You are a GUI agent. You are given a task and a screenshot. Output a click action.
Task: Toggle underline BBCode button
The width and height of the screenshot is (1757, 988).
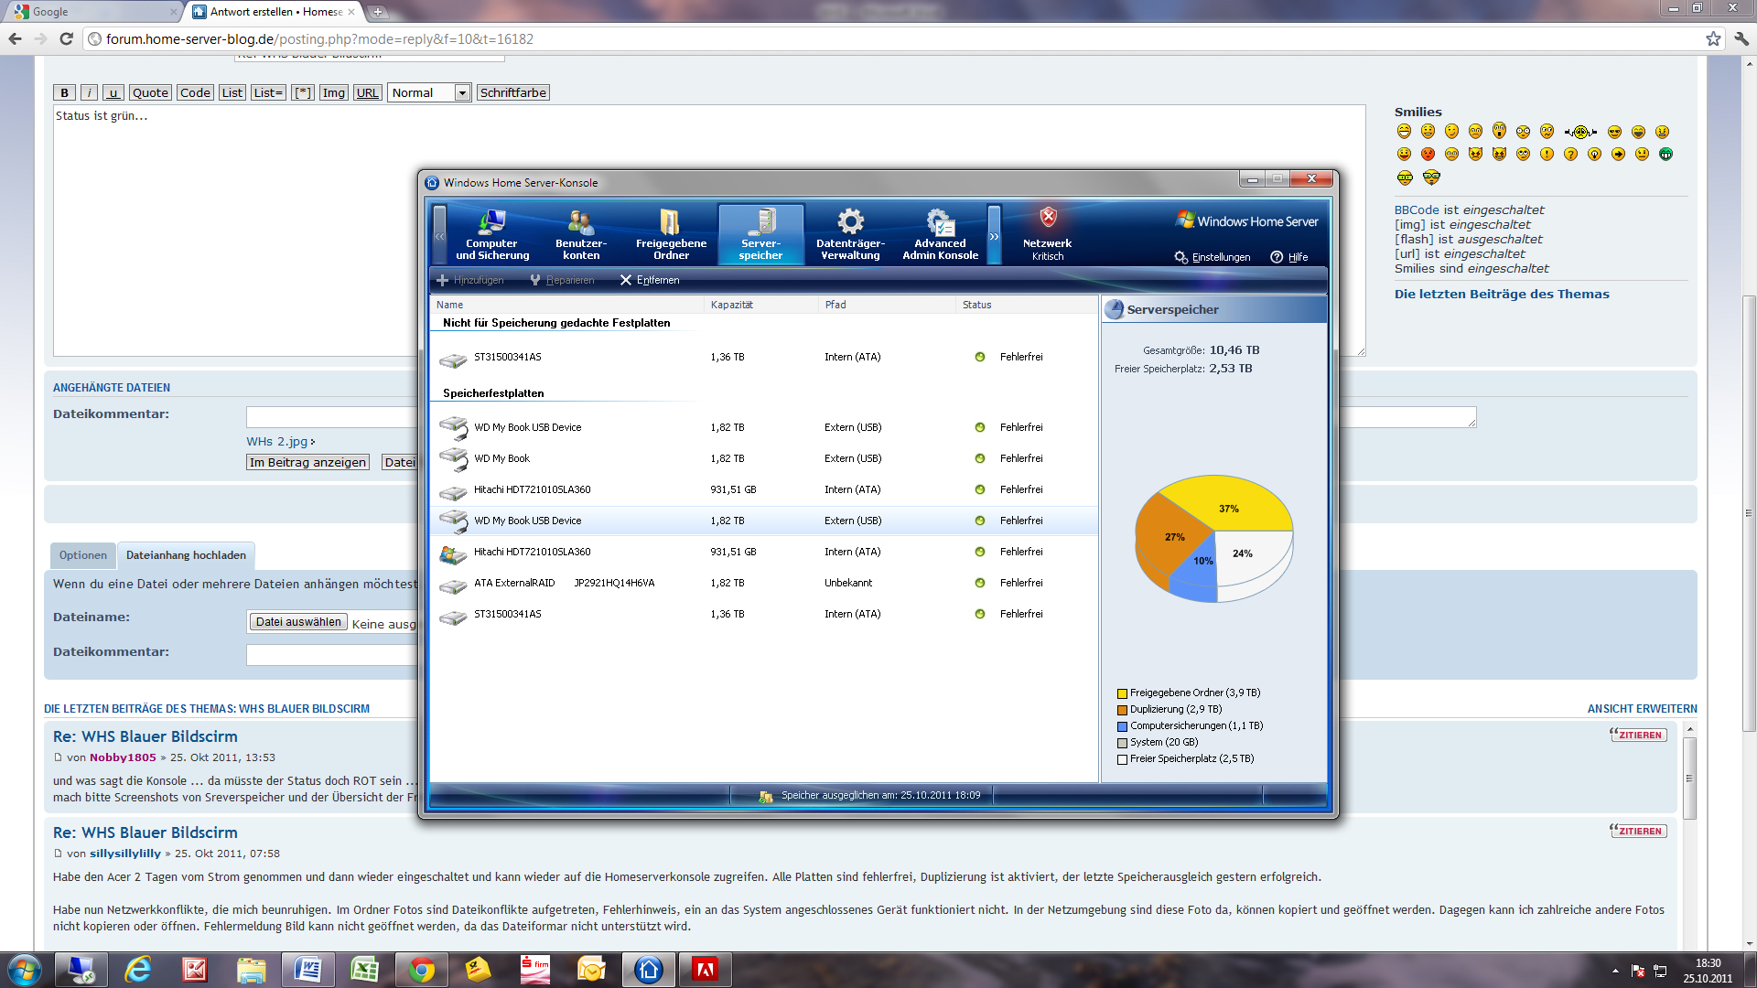(x=113, y=92)
